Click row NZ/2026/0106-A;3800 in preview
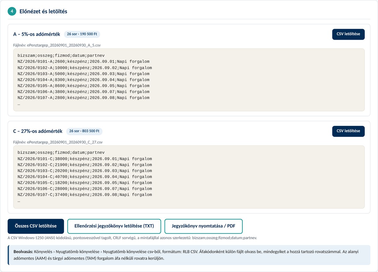 [x=83, y=92]
